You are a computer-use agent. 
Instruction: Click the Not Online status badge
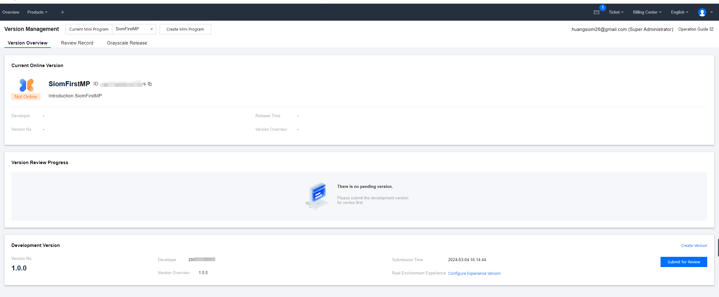(26, 96)
